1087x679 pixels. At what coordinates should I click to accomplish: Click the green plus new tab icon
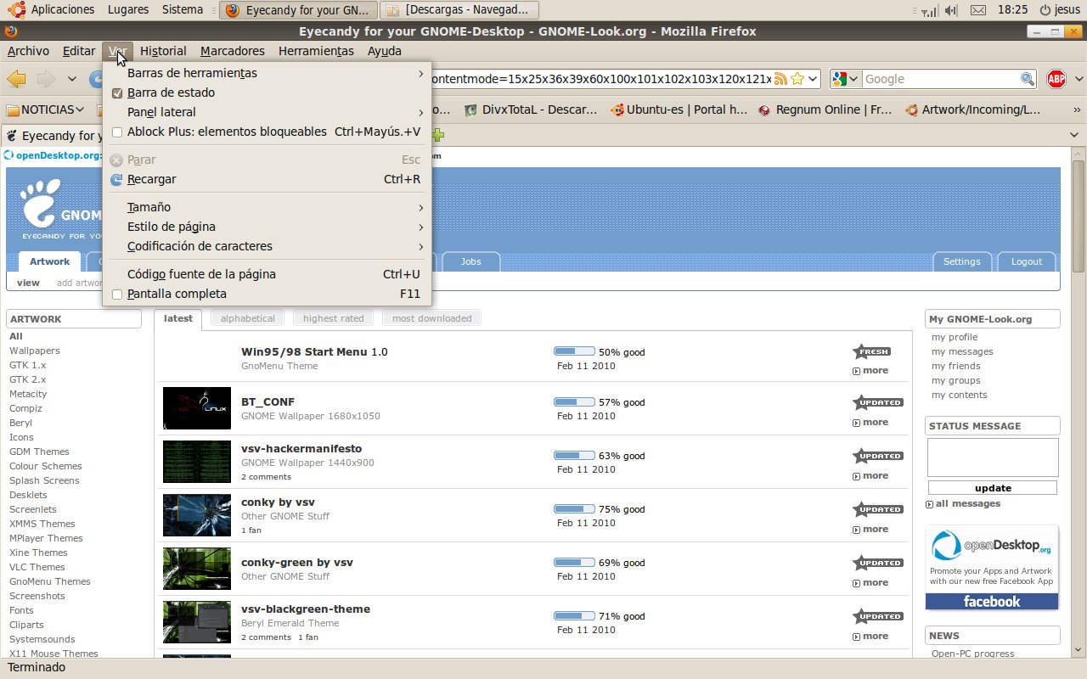(438, 135)
